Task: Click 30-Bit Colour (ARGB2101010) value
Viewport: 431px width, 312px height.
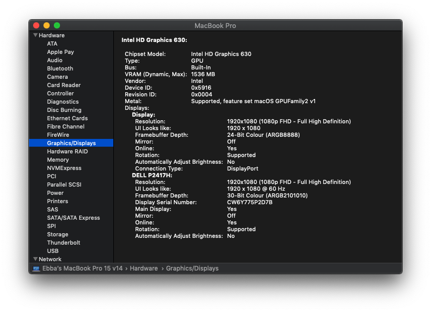Action: [267, 195]
